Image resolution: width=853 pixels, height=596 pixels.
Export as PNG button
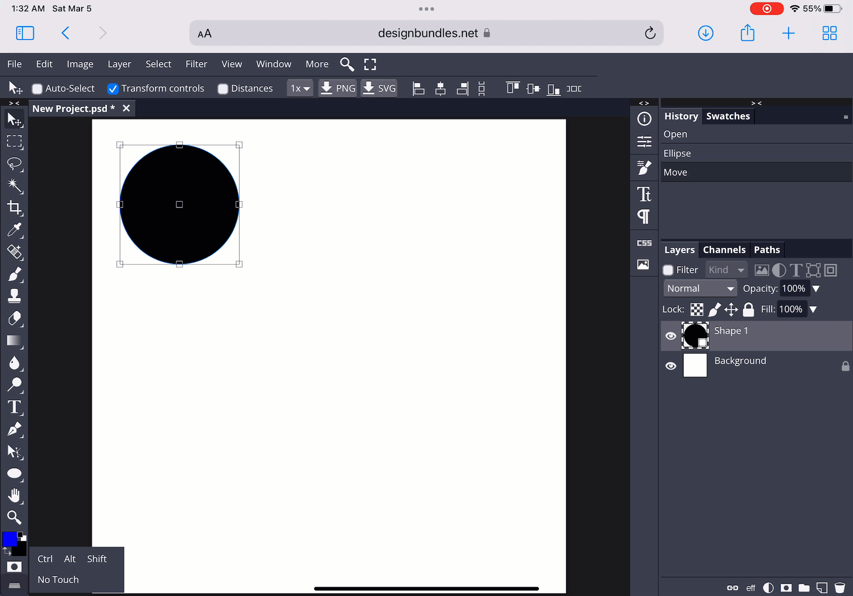338,88
